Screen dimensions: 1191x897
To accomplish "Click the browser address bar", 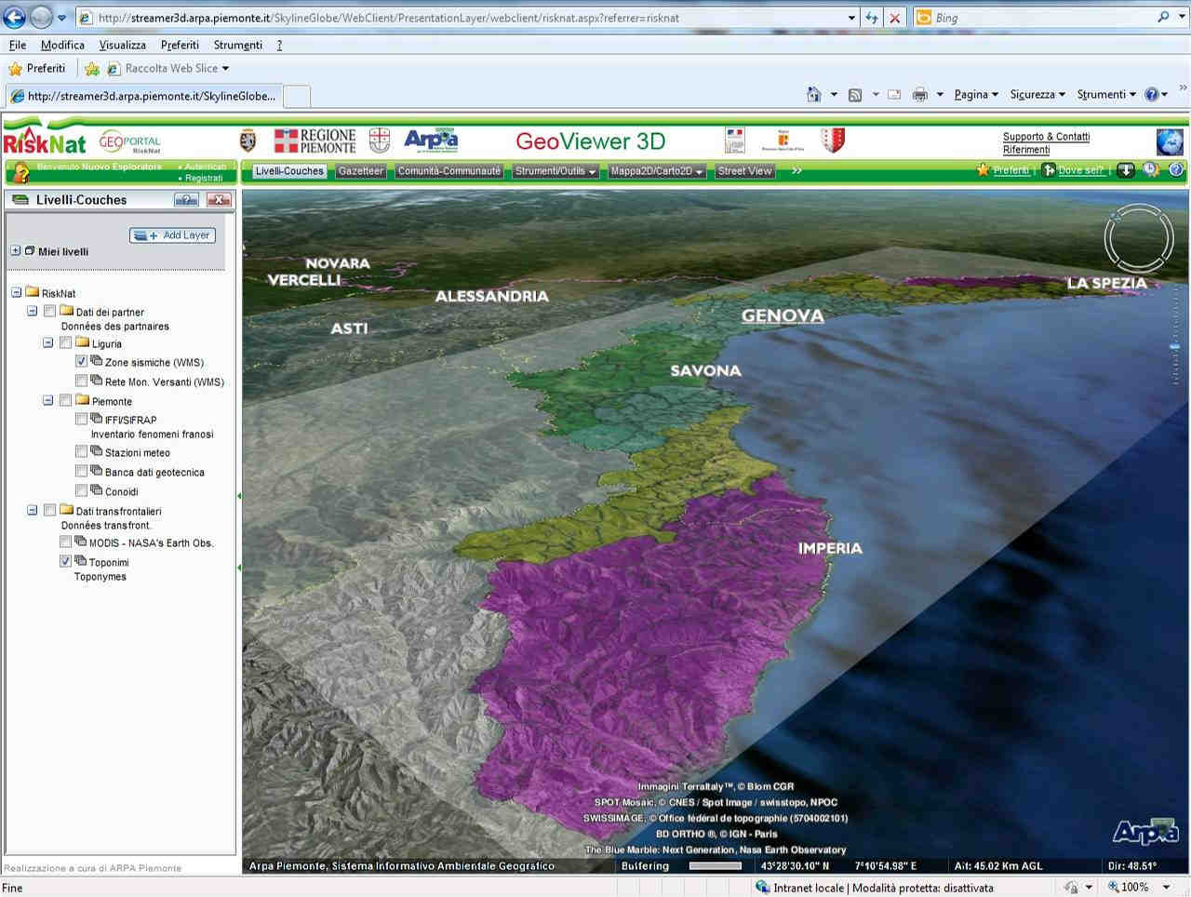I will click(465, 18).
